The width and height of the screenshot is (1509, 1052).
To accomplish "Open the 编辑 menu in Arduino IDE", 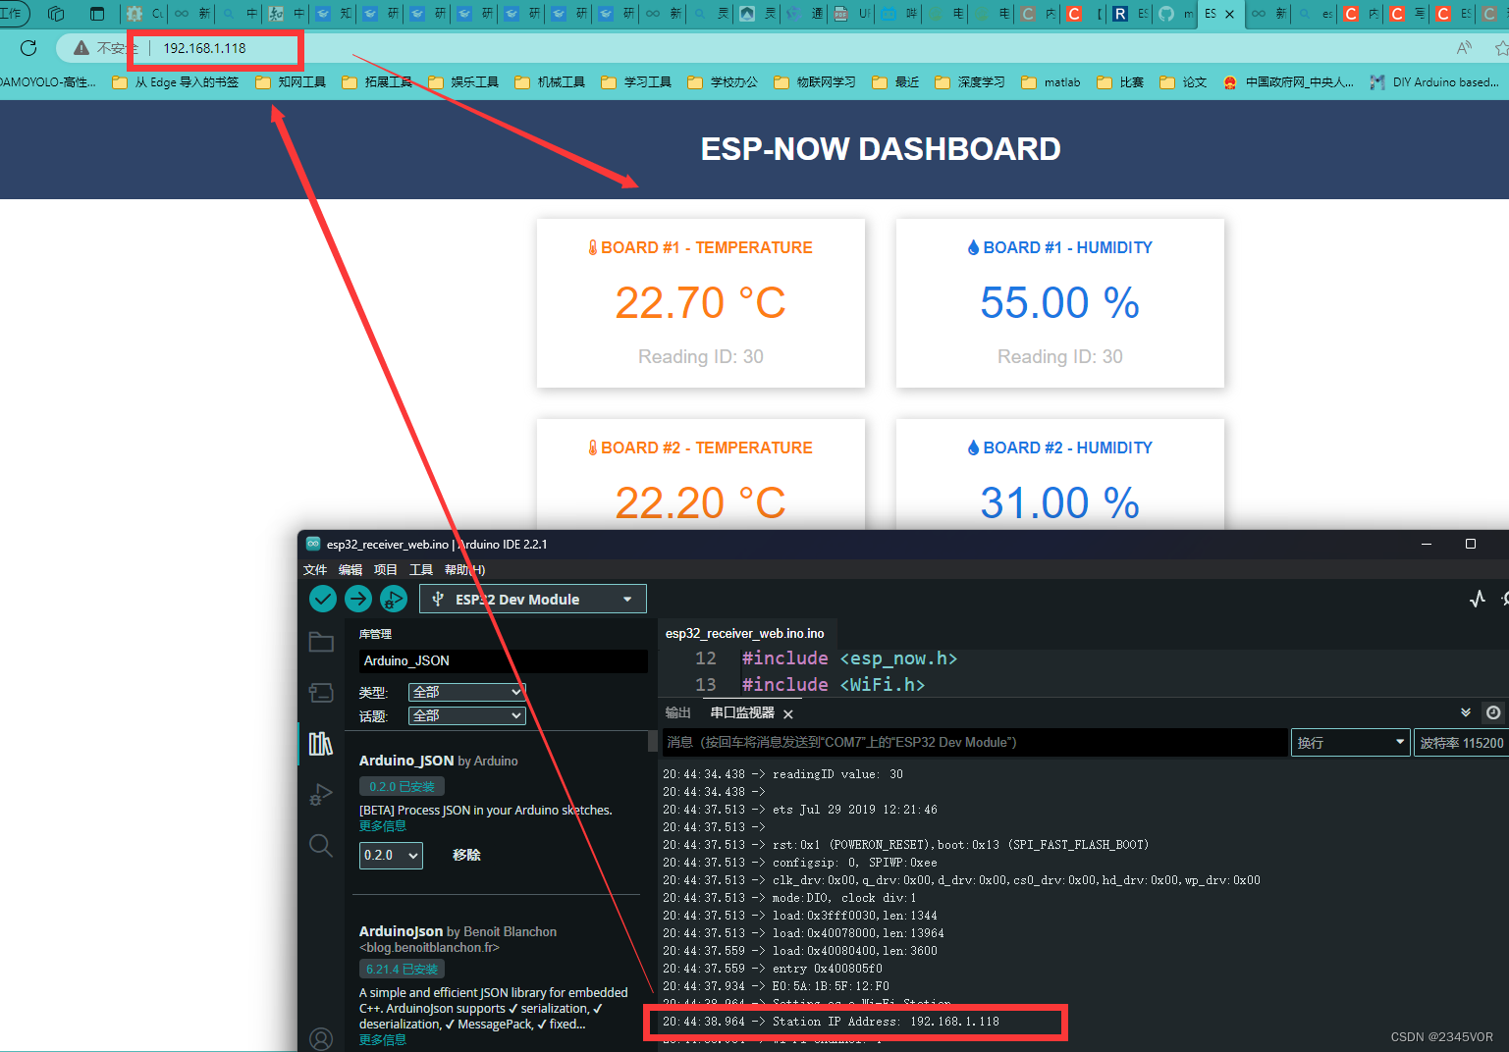I will click(350, 569).
